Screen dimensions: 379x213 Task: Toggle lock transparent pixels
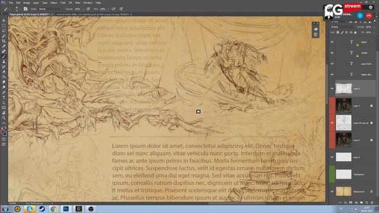pyautogui.click(x=338, y=32)
